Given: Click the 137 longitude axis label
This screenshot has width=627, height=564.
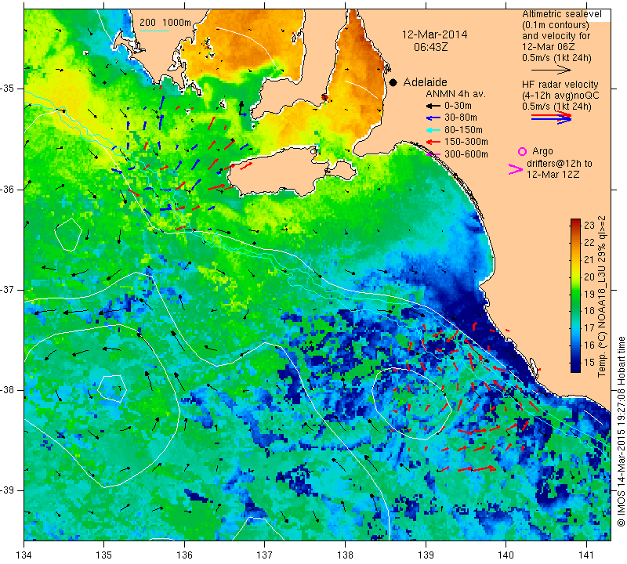Looking at the screenshot, I should click(x=265, y=555).
